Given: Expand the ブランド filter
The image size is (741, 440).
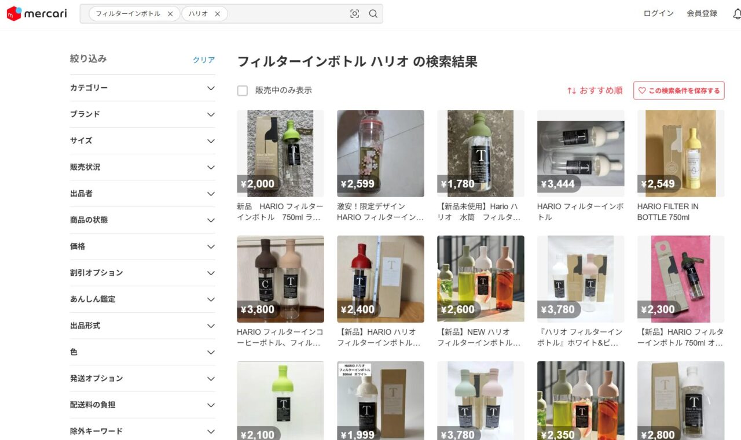Looking at the screenshot, I should point(142,114).
